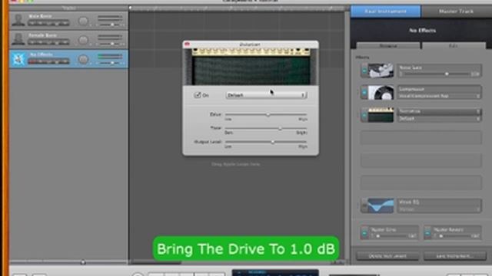Click the Delete Instrument button

(387, 256)
